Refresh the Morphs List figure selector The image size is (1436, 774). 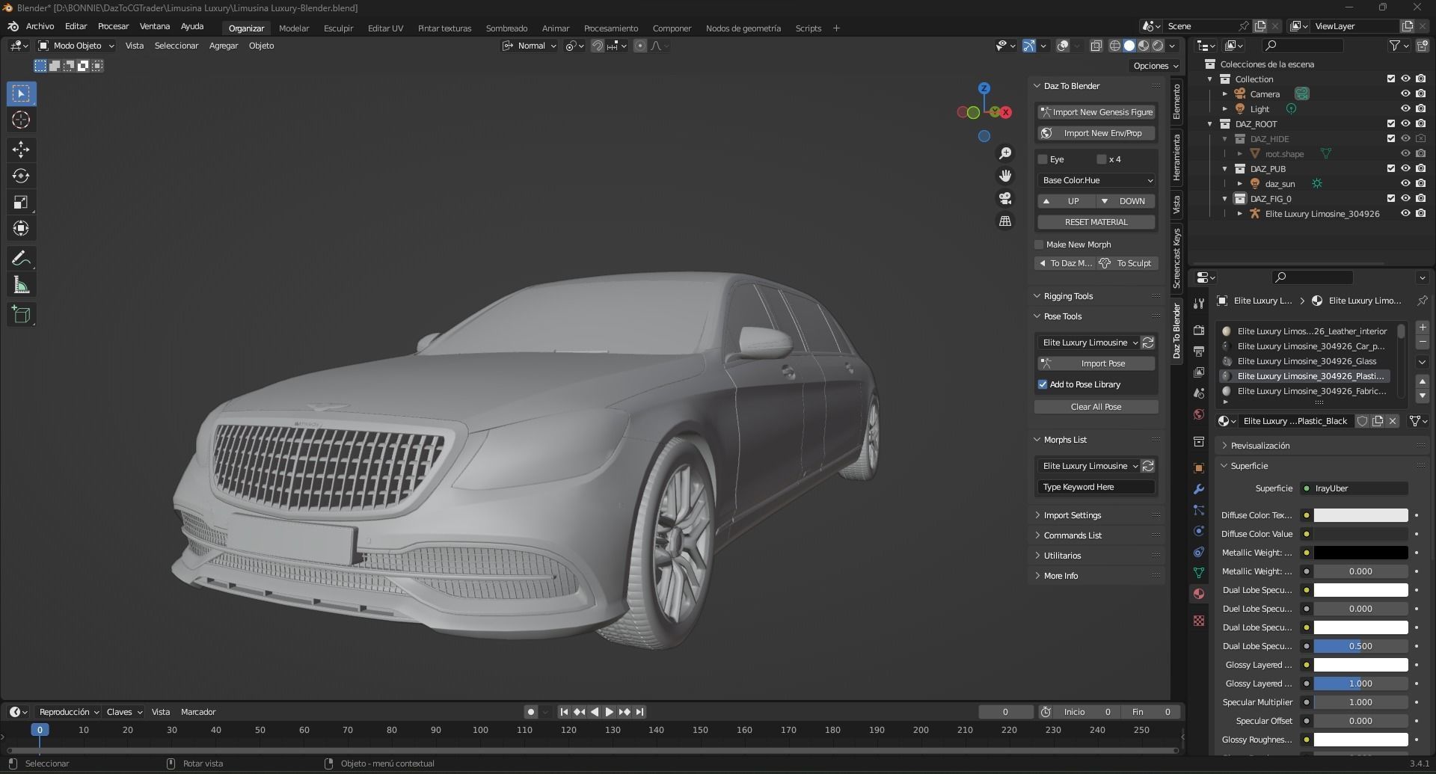1148,466
